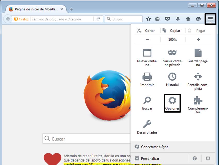Viewport: 219px width, 165px height.
Task: Go to home page via house icon
Action: pos(188,19)
